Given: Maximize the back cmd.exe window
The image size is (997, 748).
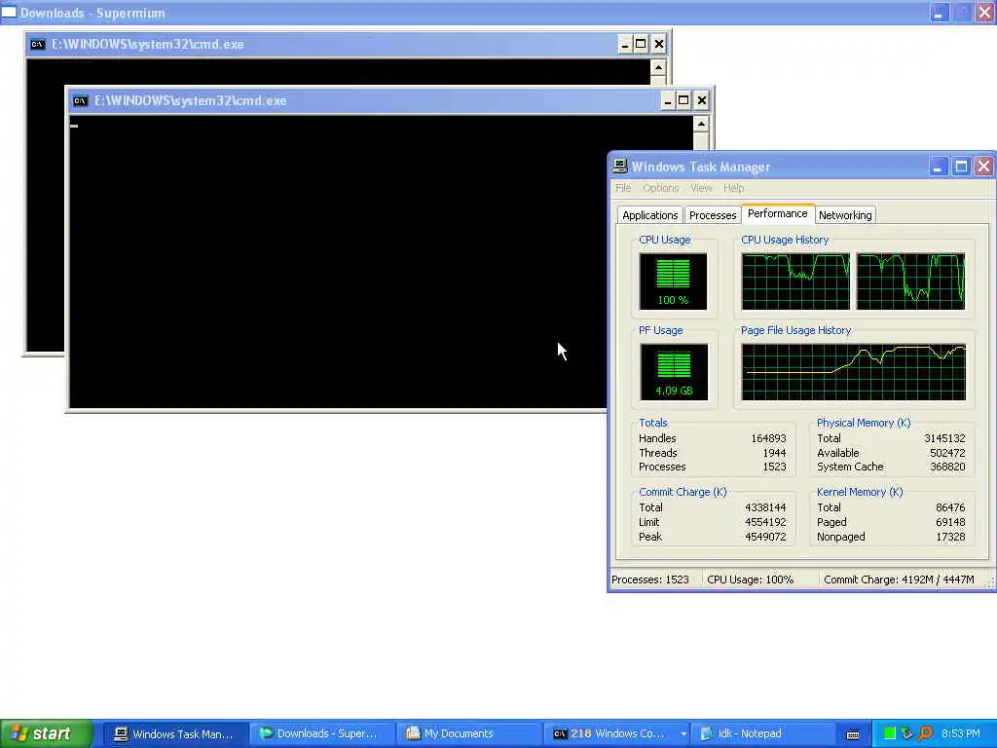Looking at the screenshot, I should click(641, 44).
